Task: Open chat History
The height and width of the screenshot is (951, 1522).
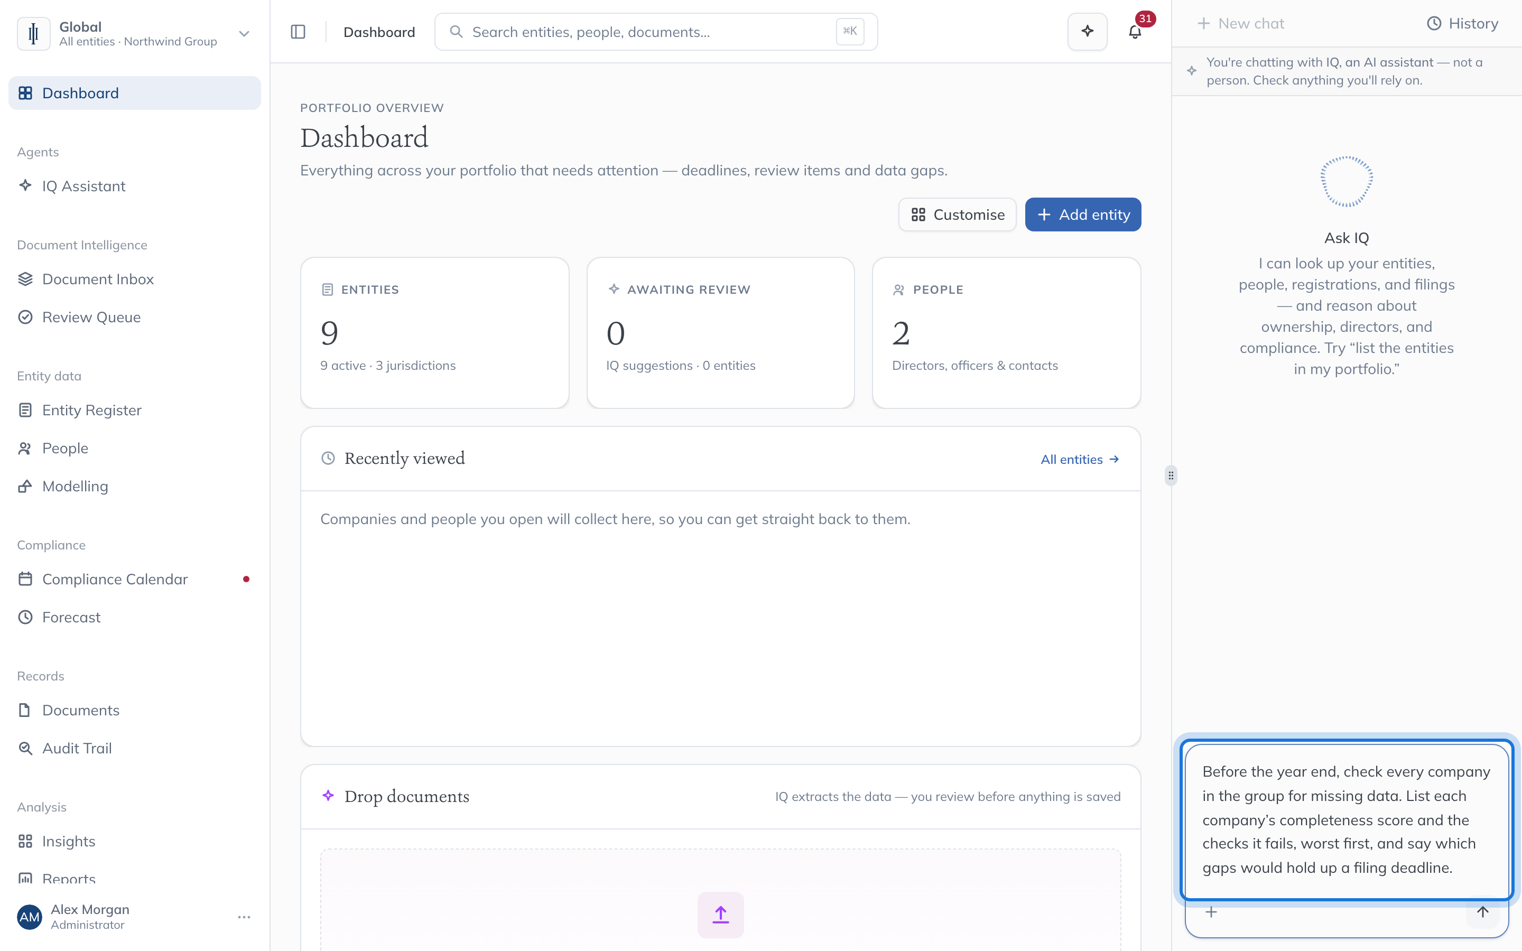Action: click(x=1462, y=23)
